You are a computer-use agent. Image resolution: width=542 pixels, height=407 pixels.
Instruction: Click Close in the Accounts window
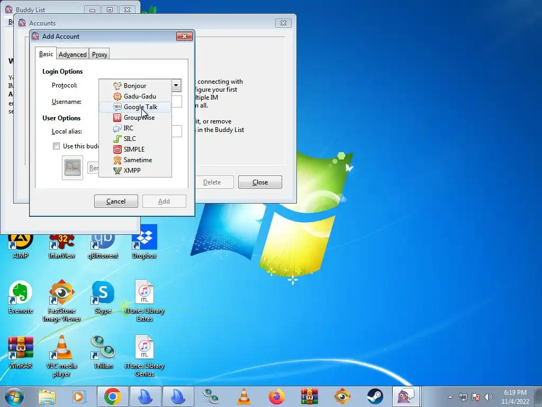260,182
